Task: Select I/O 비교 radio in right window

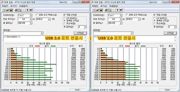Action: click(155, 18)
